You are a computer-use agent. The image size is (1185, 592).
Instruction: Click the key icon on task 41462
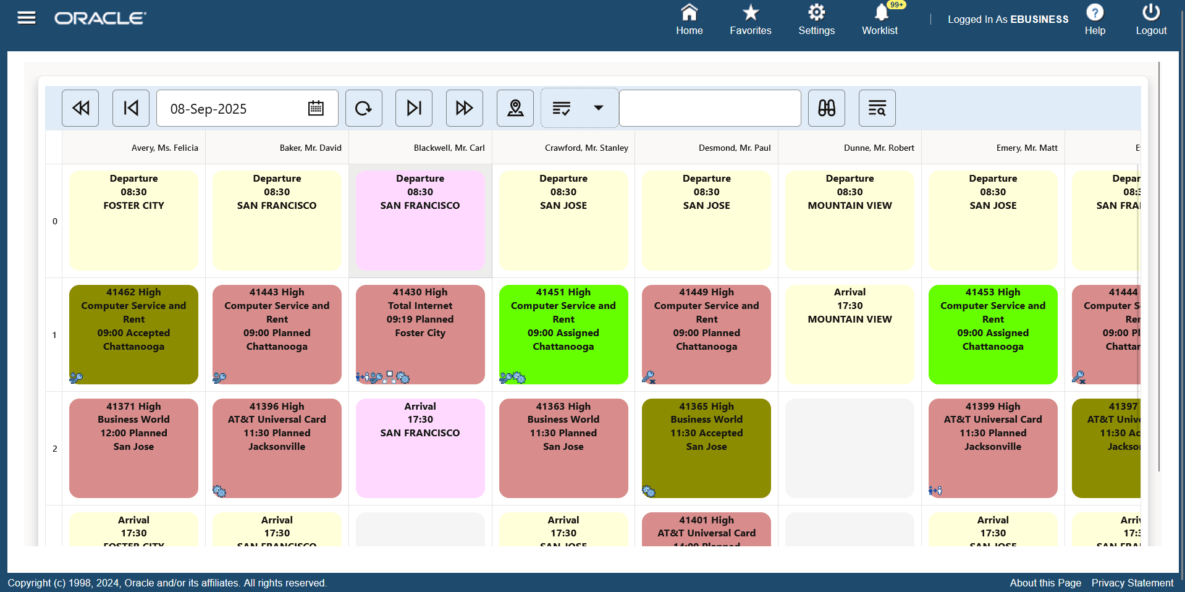(x=76, y=378)
